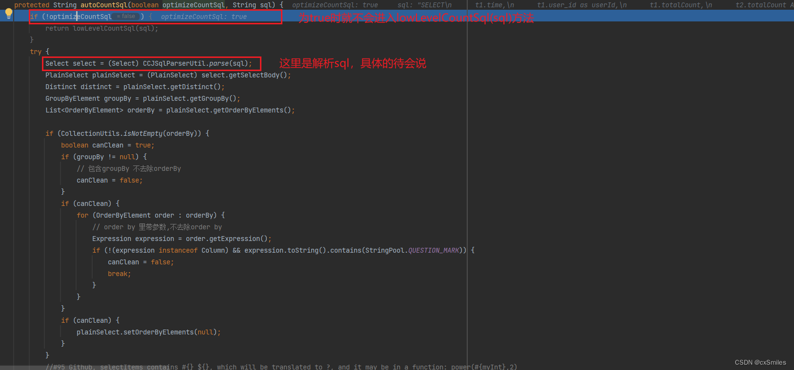Click the 'StringPool' class reference
This screenshot has height=370, width=794.
385,250
